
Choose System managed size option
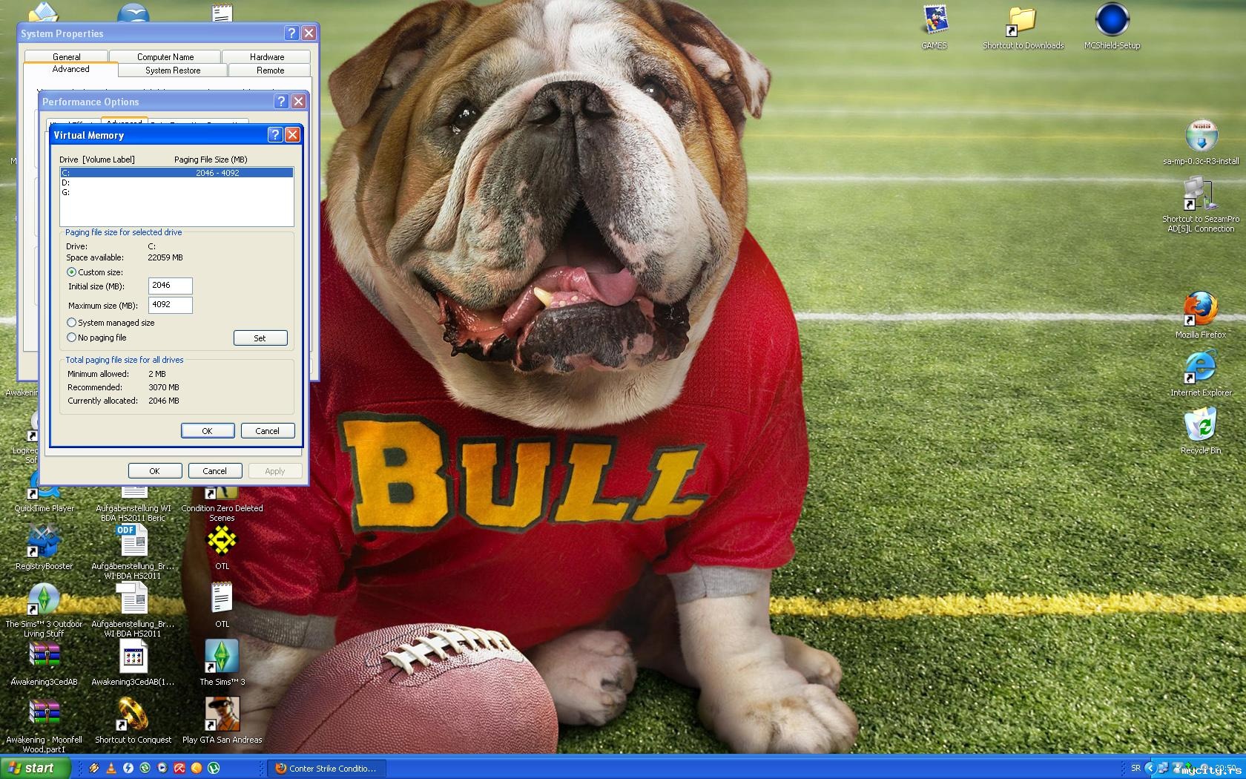pos(72,323)
